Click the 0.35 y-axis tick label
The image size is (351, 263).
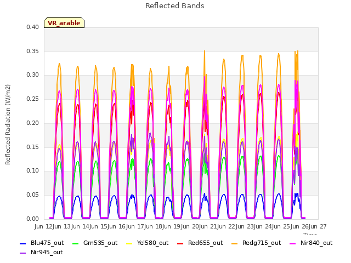(x=32, y=51)
